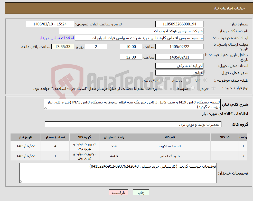Click resize handle of buyer notes area
The height and width of the screenshot is (201, 253).
point(21,181)
